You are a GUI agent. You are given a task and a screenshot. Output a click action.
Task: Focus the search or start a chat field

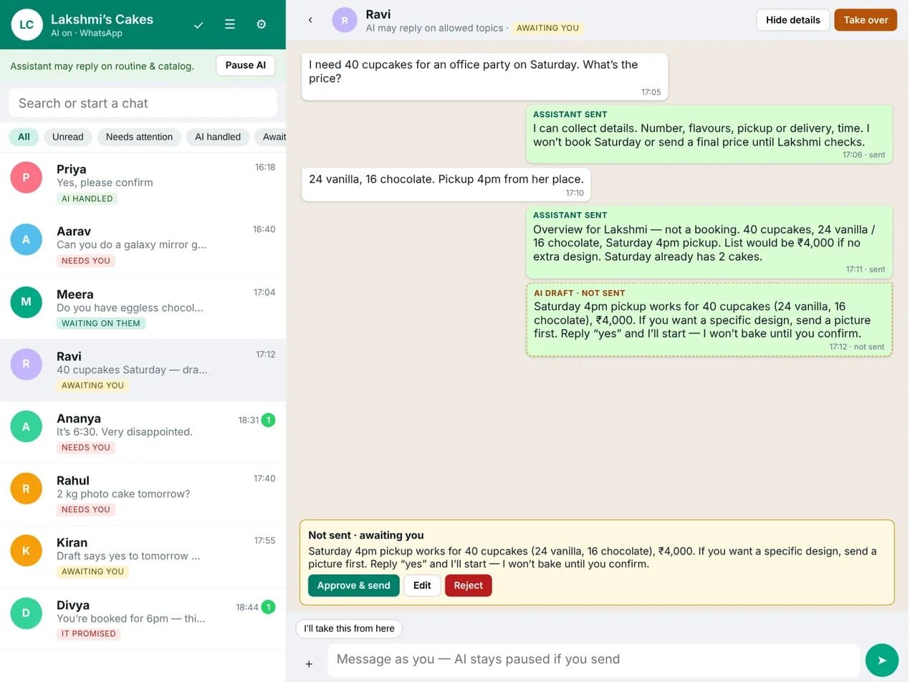click(x=143, y=102)
